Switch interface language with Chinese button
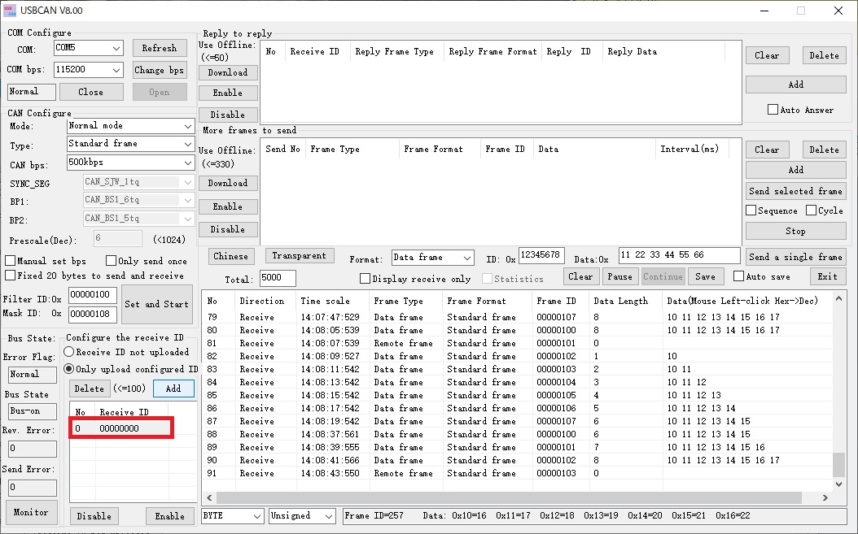 click(x=230, y=256)
